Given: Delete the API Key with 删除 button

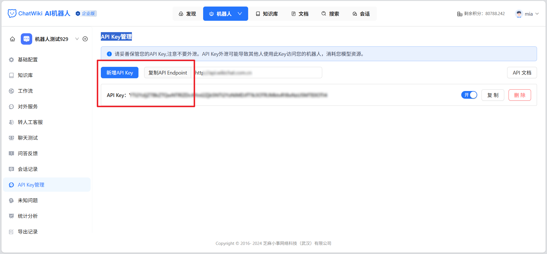Looking at the screenshot, I should coord(520,95).
